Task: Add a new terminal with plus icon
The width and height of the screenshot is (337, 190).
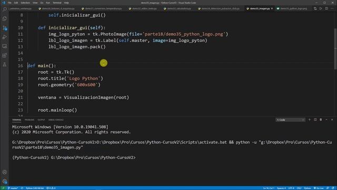Action: (x=310, y=120)
